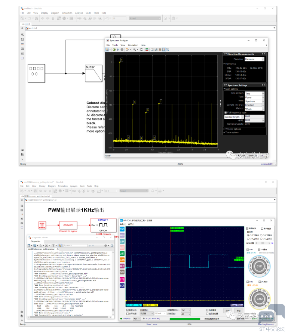Click the DSO mode icon in H7-TOOL
The height and width of the screenshot is (335, 288).
122,229
